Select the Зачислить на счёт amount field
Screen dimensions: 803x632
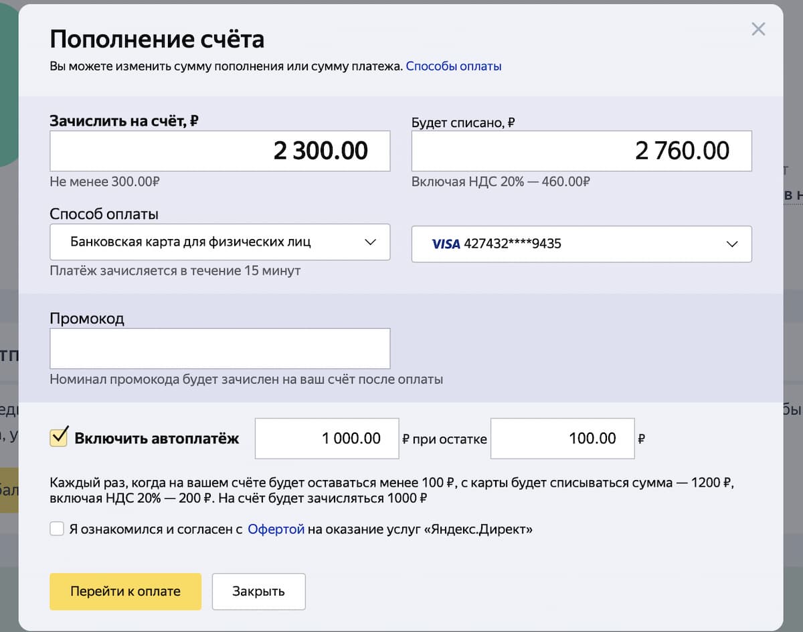(x=219, y=151)
